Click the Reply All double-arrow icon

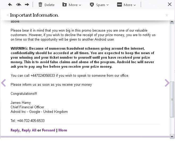click(x=19, y=5)
